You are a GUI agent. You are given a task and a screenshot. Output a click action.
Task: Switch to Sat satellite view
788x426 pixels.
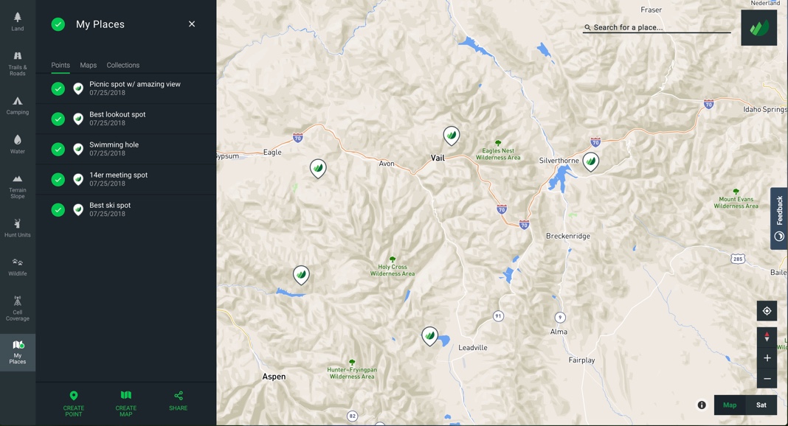(761, 405)
